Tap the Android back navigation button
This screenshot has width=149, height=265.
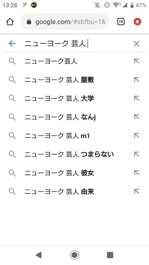[39, 255]
